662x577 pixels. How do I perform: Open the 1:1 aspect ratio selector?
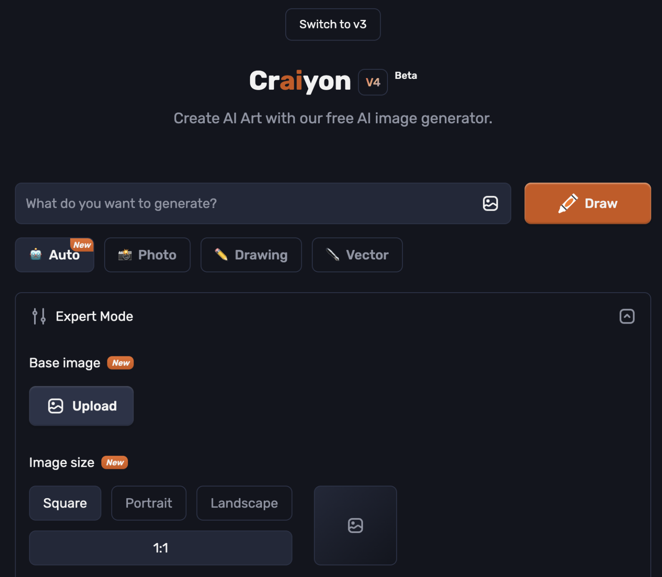(160, 548)
